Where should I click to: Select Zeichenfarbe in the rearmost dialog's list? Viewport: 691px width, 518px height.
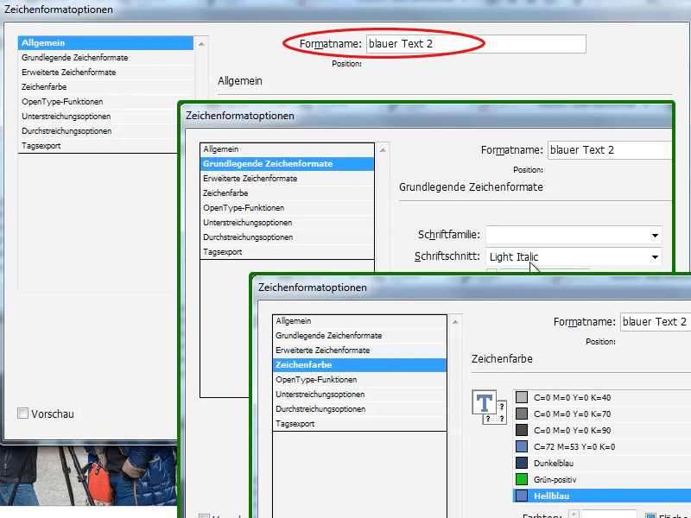(x=105, y=87)
